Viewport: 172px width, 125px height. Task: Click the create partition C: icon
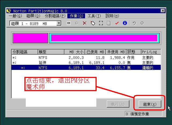coord(77,23)
